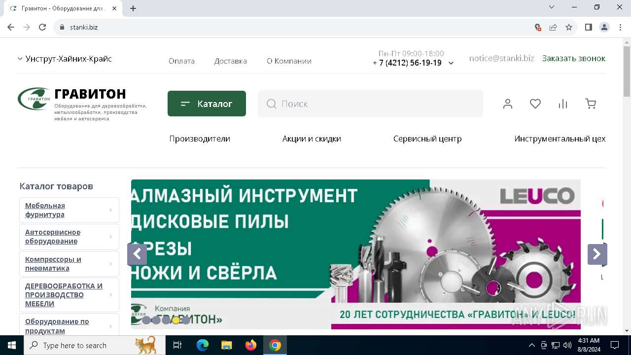Show hidden system tray icons
This screenshot has height=355, width=631.
[531, 345]
